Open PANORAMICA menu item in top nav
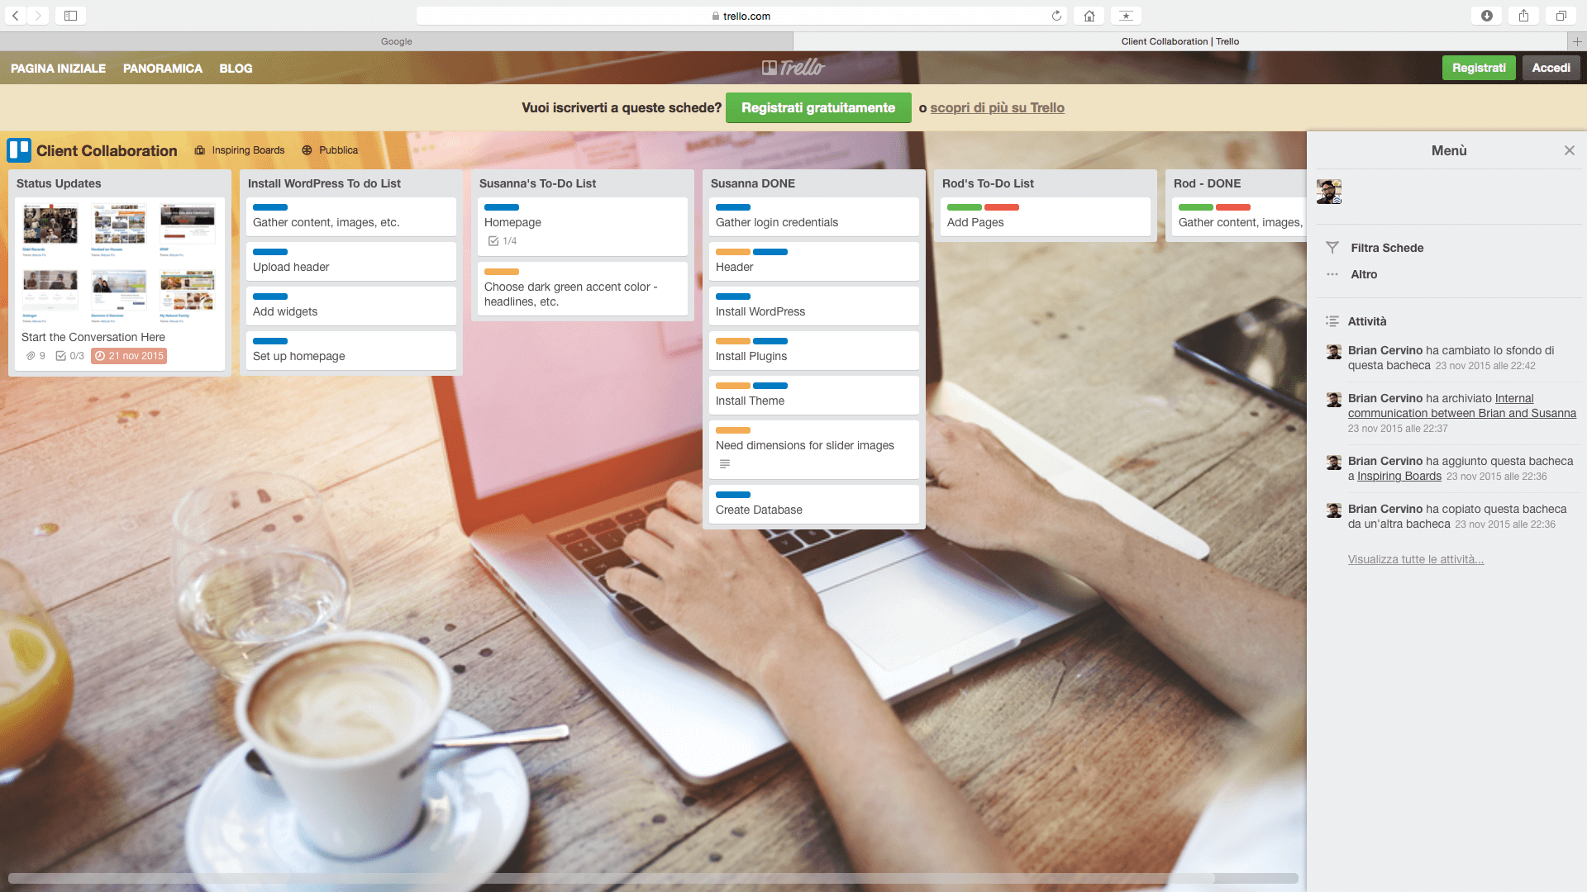 tap(162, 68)
